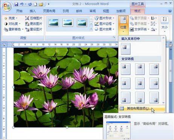Create new document from Quick Access
174x140 pixels.
(x=35, y=4)
